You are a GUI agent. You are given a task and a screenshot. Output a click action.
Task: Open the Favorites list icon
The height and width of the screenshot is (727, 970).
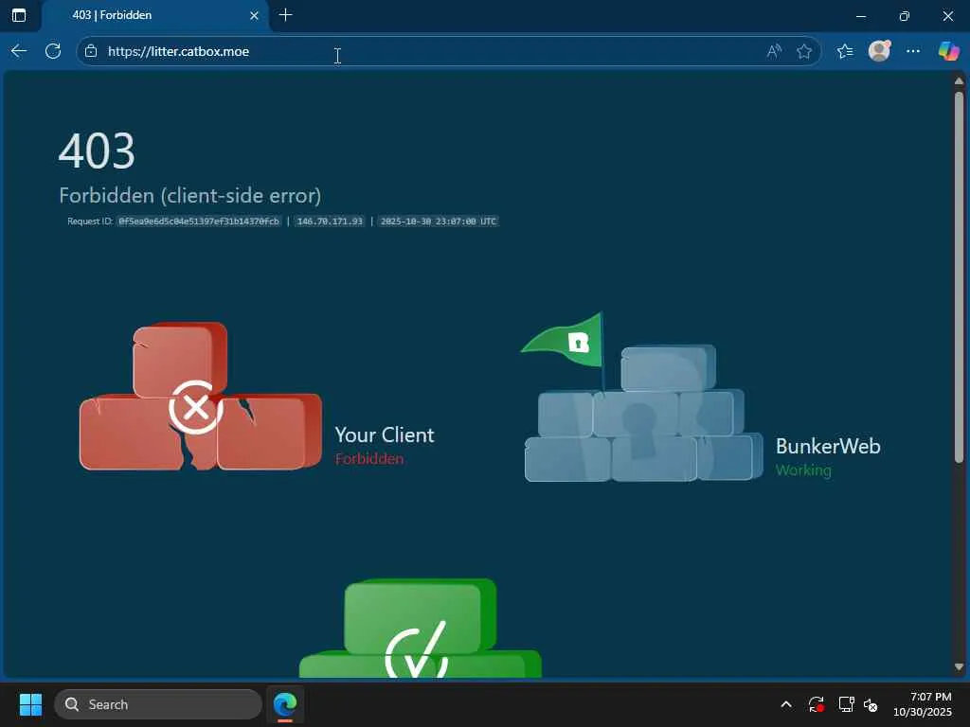click(845, 51)
